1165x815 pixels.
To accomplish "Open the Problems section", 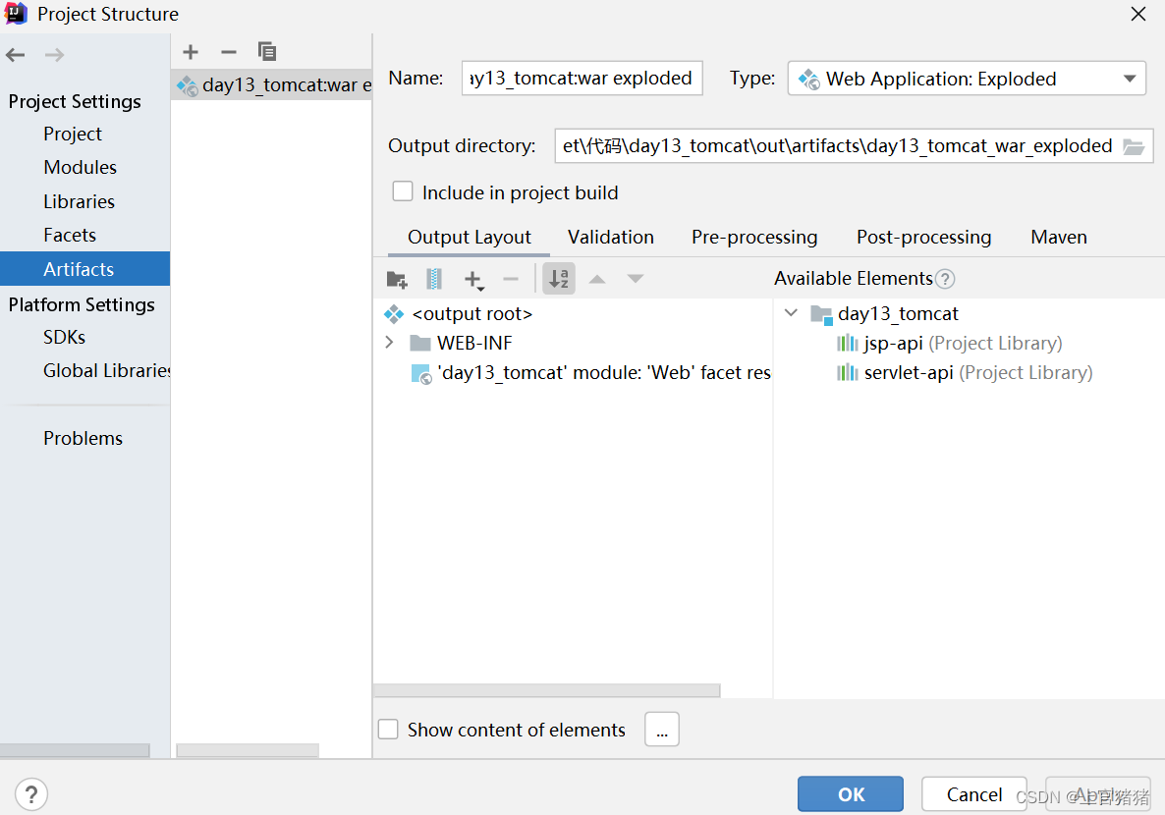I will click(84, 438).
